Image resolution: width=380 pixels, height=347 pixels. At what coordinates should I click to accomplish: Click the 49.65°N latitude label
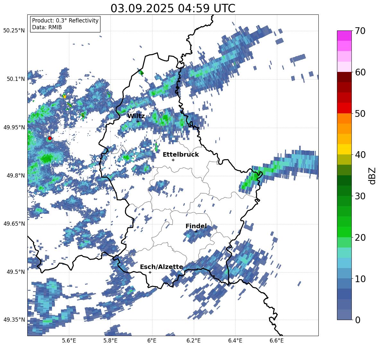point(14,224)
